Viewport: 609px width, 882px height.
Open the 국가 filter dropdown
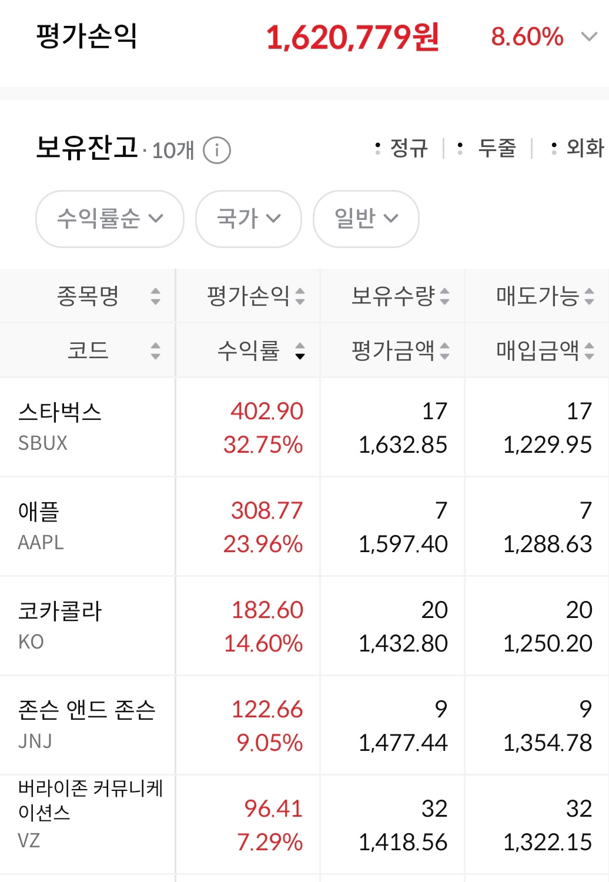point(249,219)
